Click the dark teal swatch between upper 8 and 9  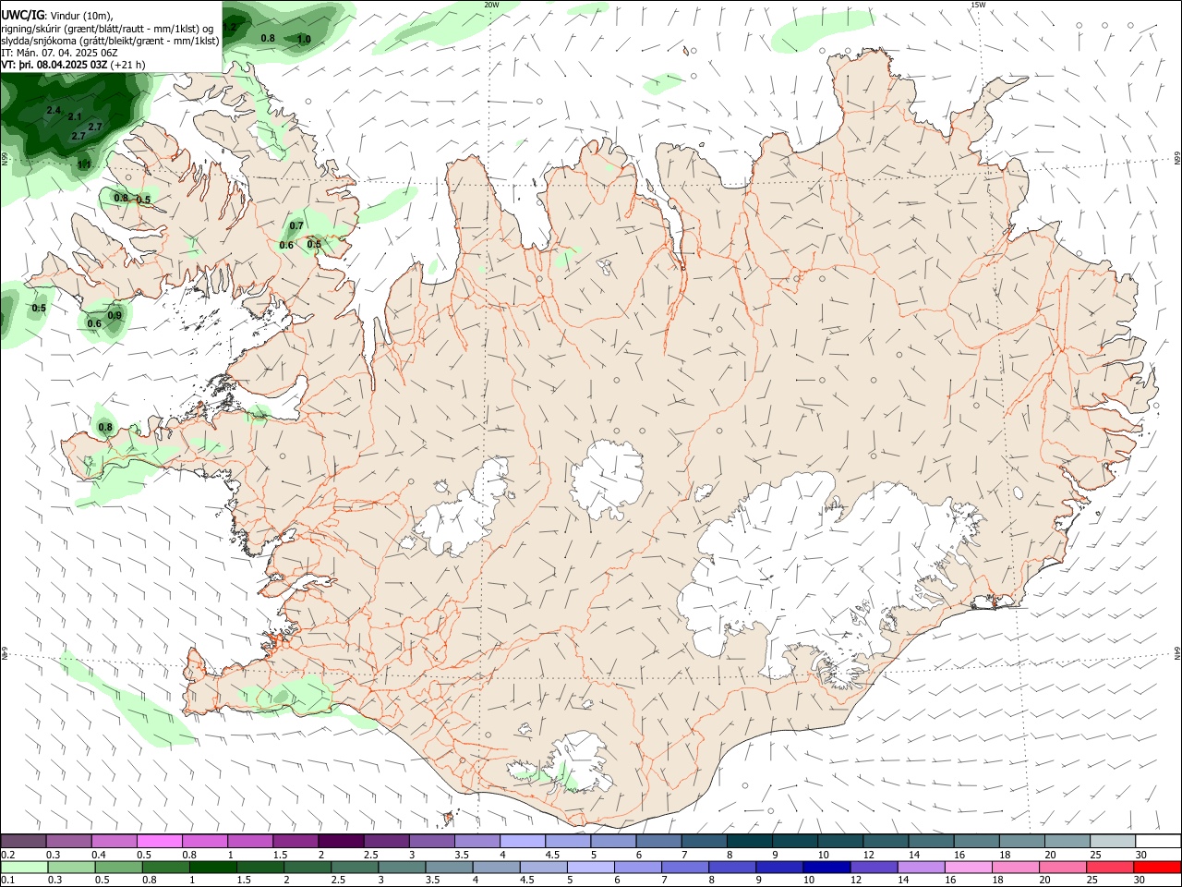point(749,842)
